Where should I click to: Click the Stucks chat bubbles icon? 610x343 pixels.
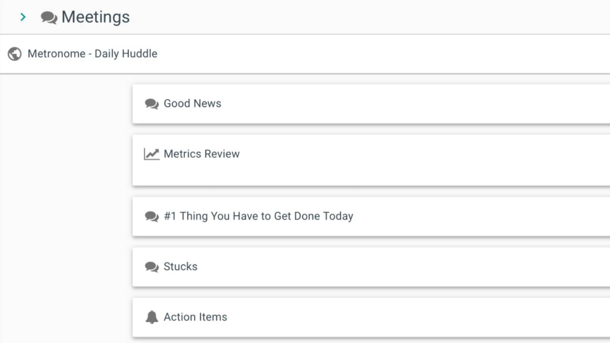tap(152, 267)
